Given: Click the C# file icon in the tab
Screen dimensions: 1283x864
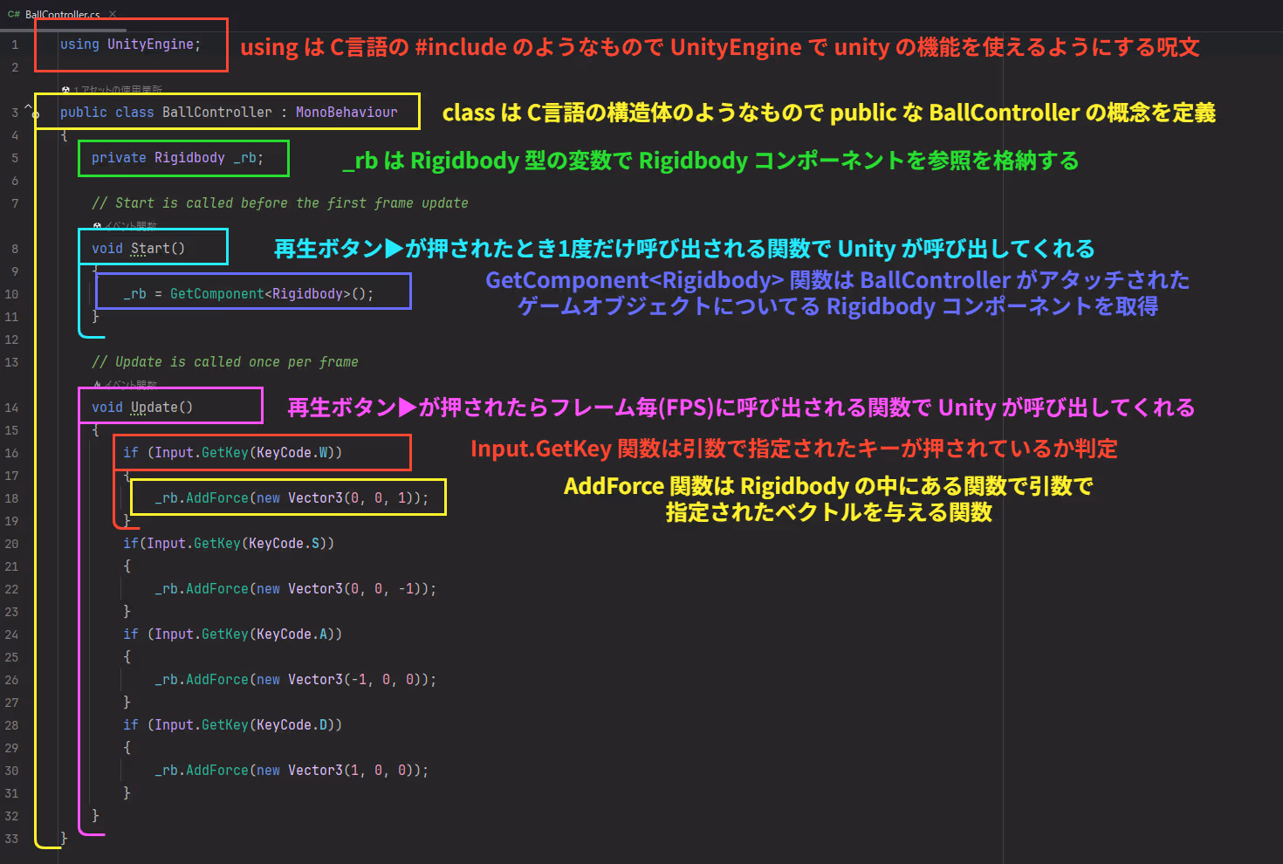Looking at the screenshot, I should point(13,14).
